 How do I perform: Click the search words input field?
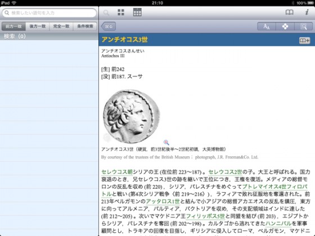coord(49,13)
